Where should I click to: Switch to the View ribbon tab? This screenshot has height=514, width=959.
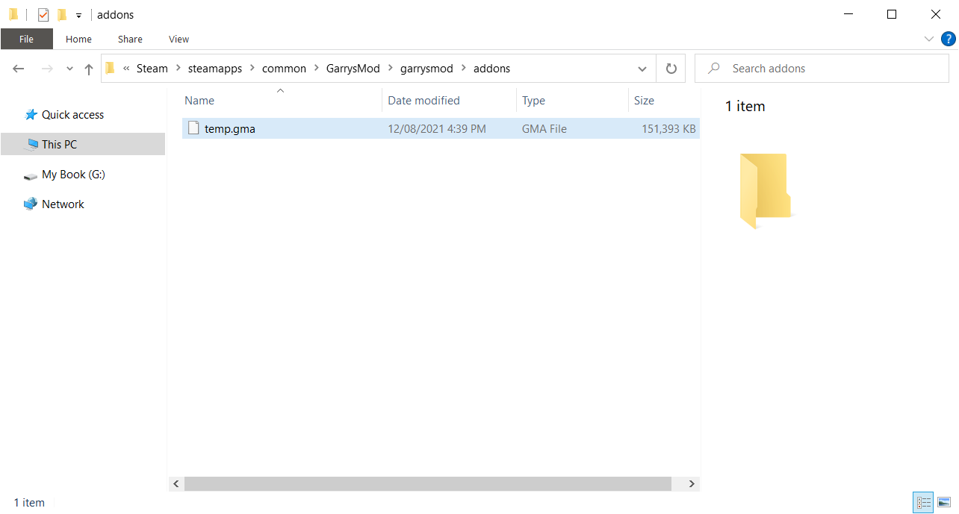179,39
